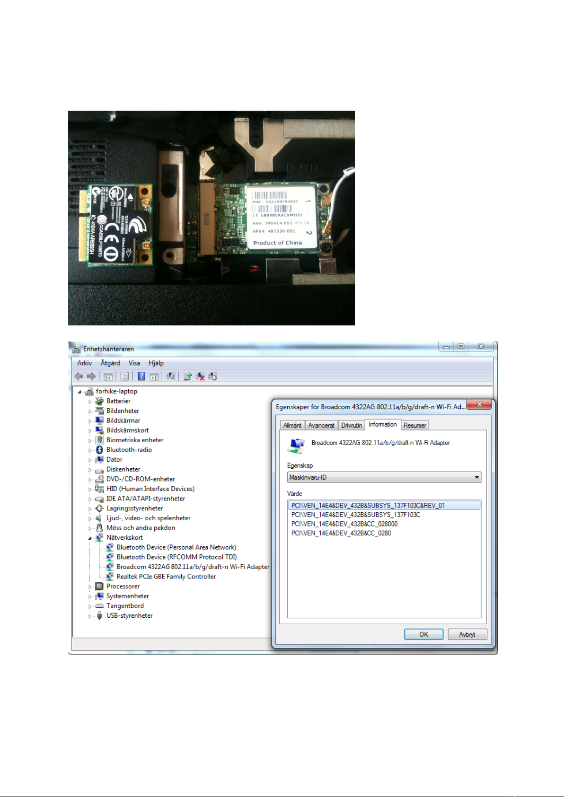This screenshot has width=564, height=797.
Task: Expand the USB-styrenheter category
Action: pyautogui.click(x=90, y=616)
